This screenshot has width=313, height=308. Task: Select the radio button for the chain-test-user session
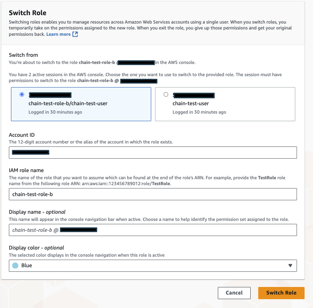[x=166, y=95]
